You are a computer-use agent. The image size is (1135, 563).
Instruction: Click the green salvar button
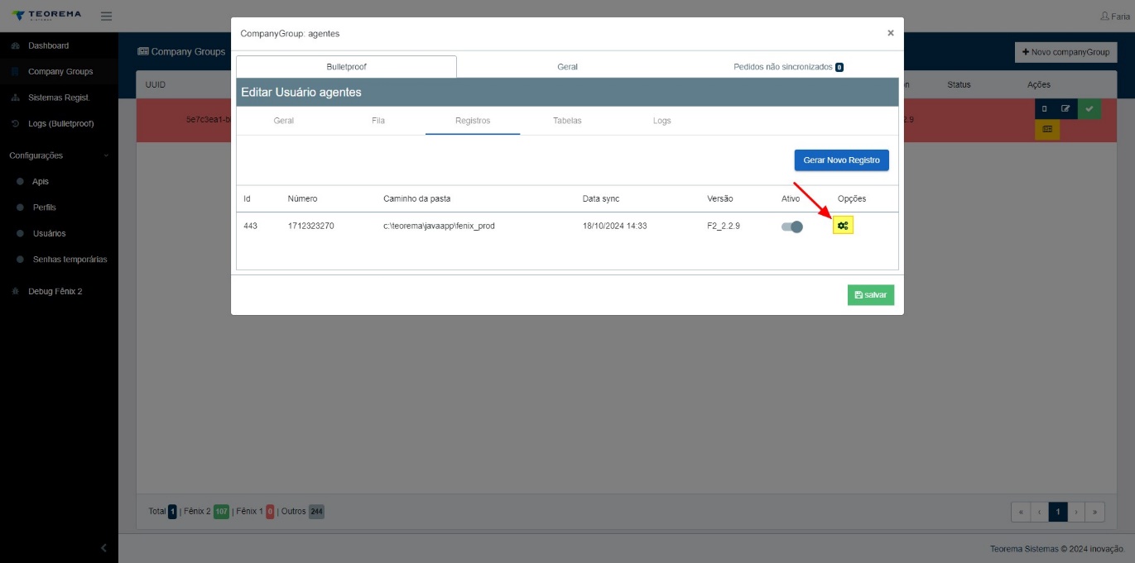[x=871, y=295]
